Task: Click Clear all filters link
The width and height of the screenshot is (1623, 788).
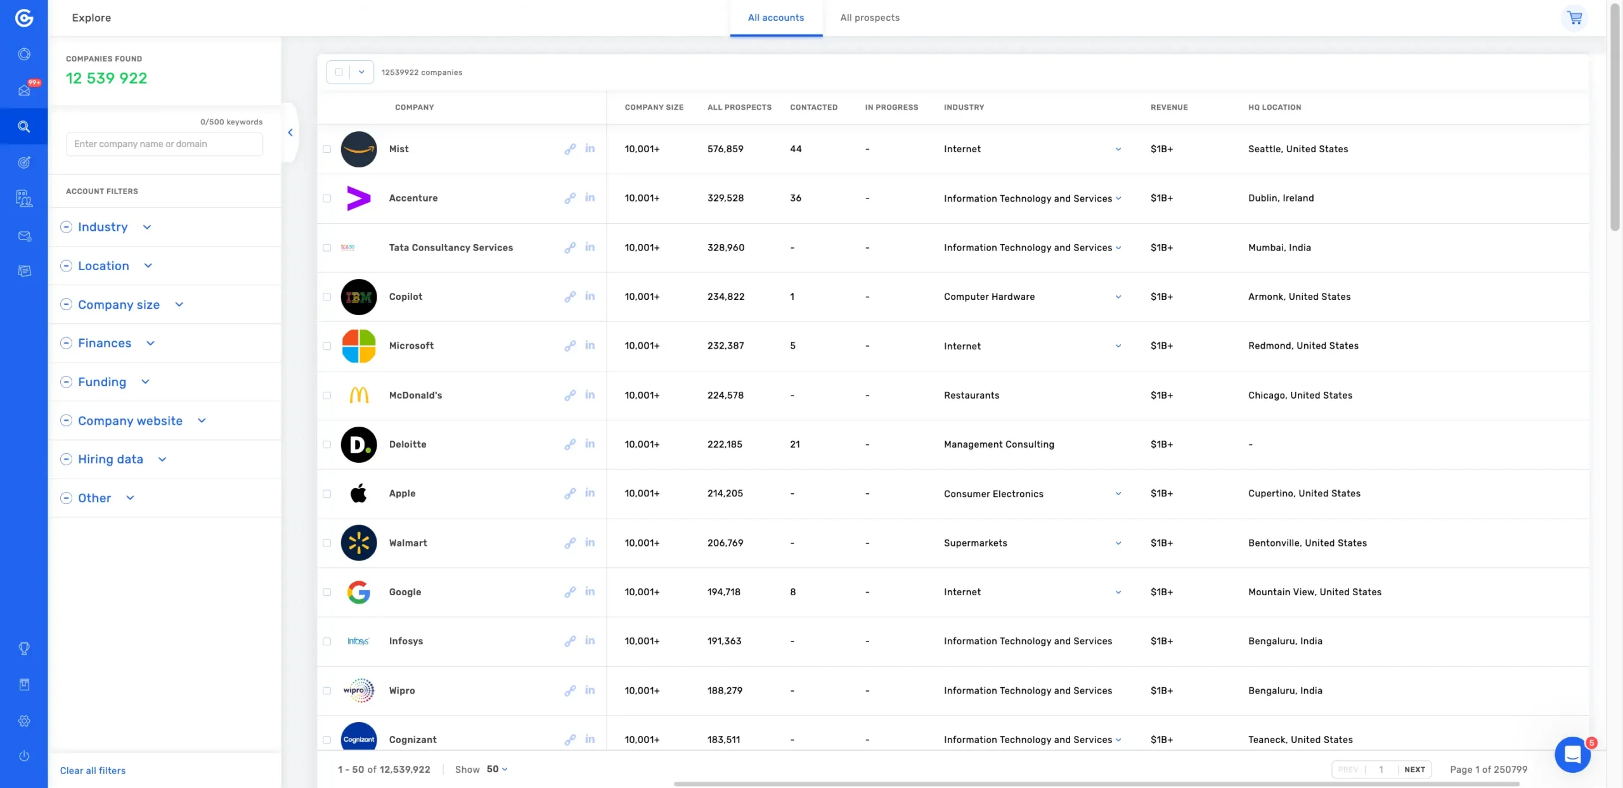Action: click(93, 770)
